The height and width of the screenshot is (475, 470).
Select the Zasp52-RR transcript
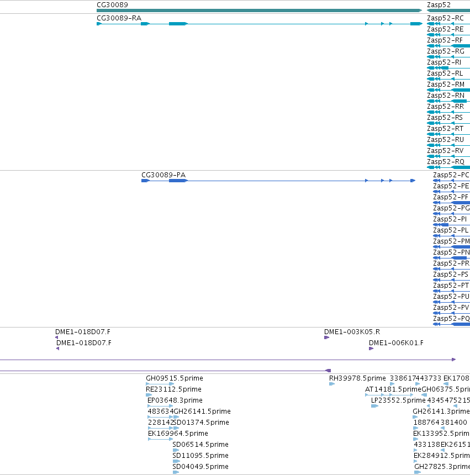(446, 107)
